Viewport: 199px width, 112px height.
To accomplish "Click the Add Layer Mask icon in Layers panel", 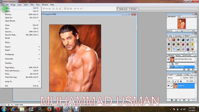I will pos(176,100).
